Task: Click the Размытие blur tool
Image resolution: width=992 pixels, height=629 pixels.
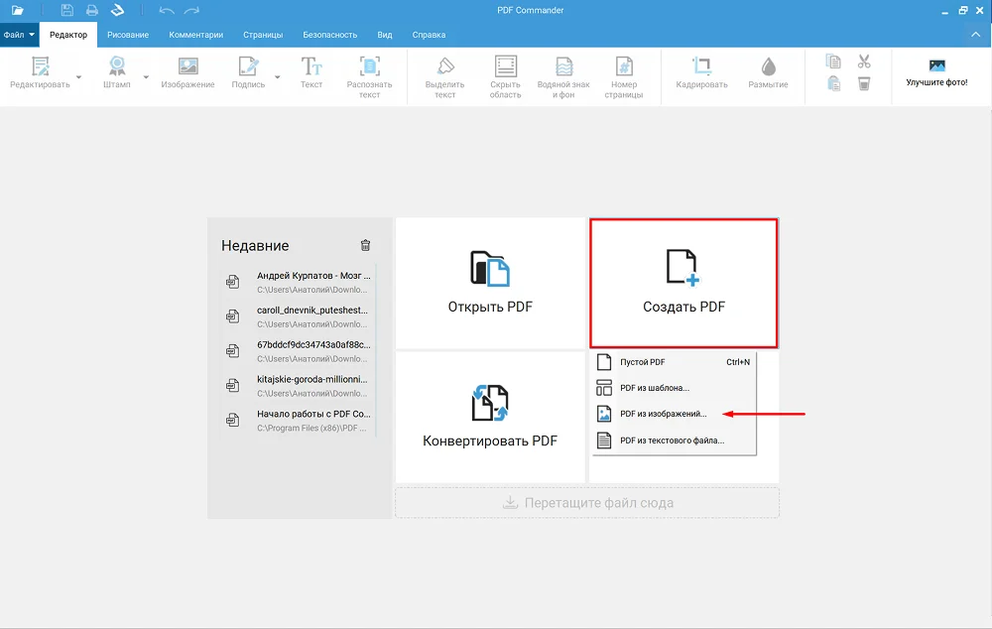Action: pos(768,72)
